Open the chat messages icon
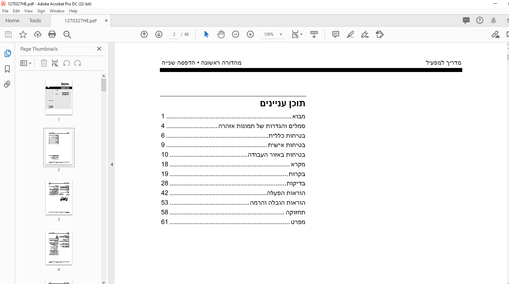Viewport: 509px width, 284px height. pos(466,20)
